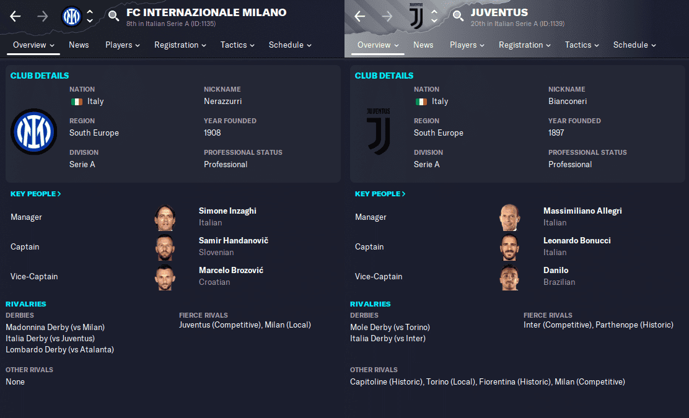The width and height of the screenshot is (689, 418).
Task: Click Inter's founded year 1908
Action: [x=213, y=133]
